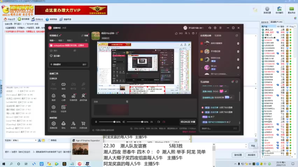
Task: Toggle visibility of the image source
Action: tap(75, 50)
